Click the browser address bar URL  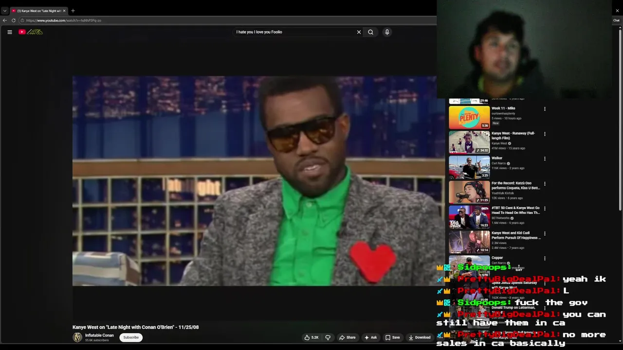coord(64,20)
